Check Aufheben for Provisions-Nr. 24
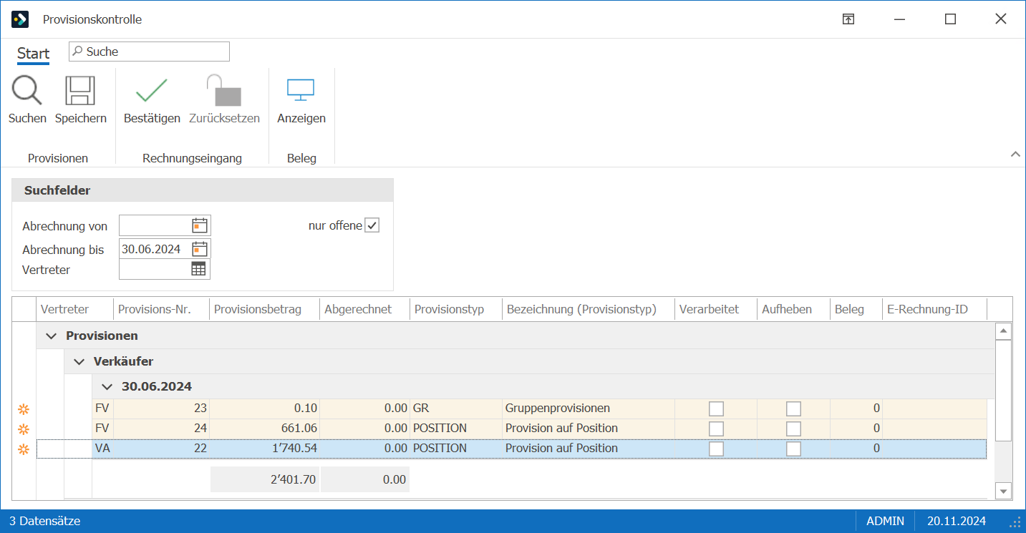This screenshot has width=1026, height=533. coord(793,429)
